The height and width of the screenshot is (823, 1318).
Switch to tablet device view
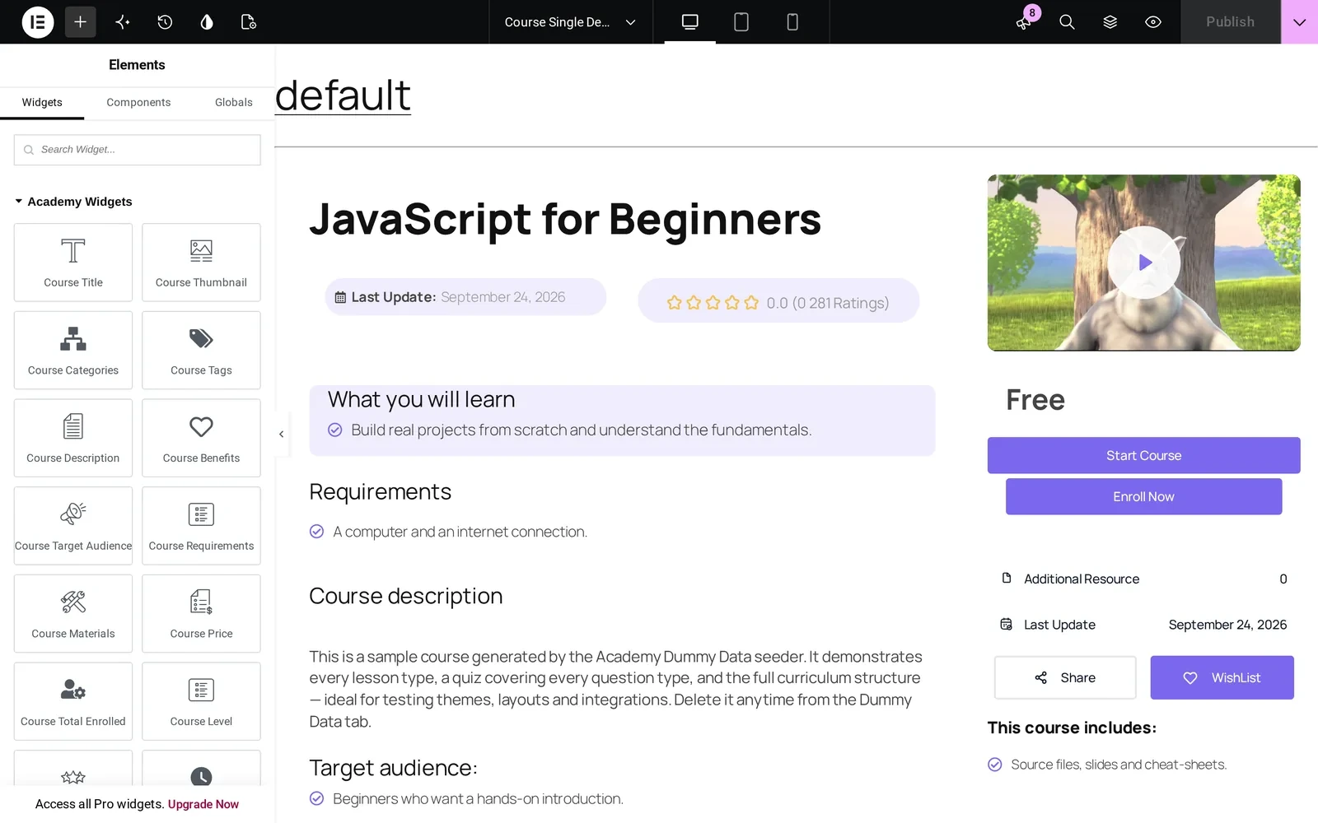click(x=741, y=22)
